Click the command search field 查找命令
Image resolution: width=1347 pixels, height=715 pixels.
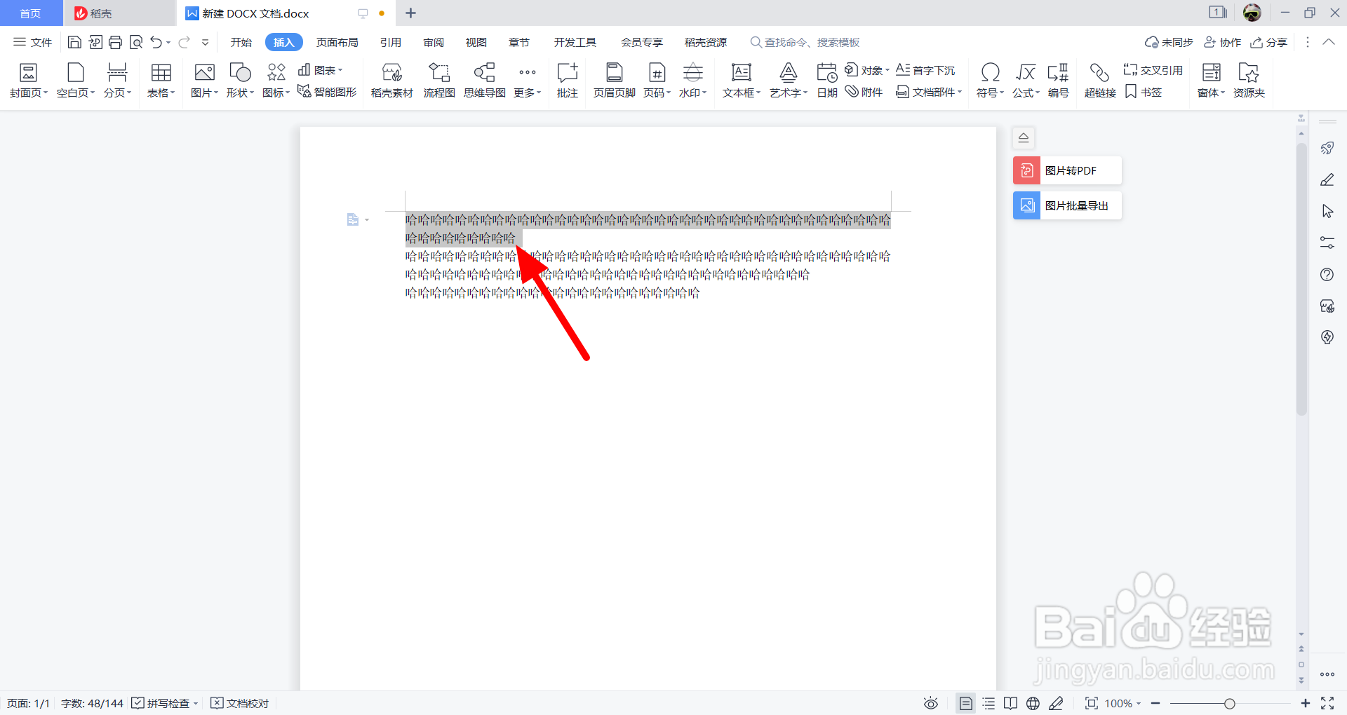(x=805, y=42)
